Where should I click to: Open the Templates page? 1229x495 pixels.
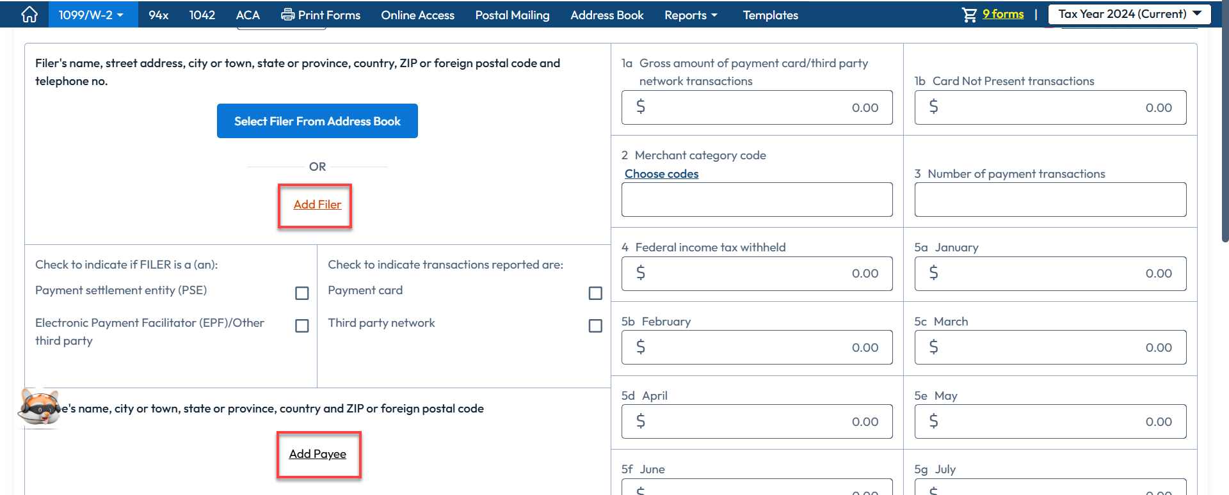(x=771, y=15)
